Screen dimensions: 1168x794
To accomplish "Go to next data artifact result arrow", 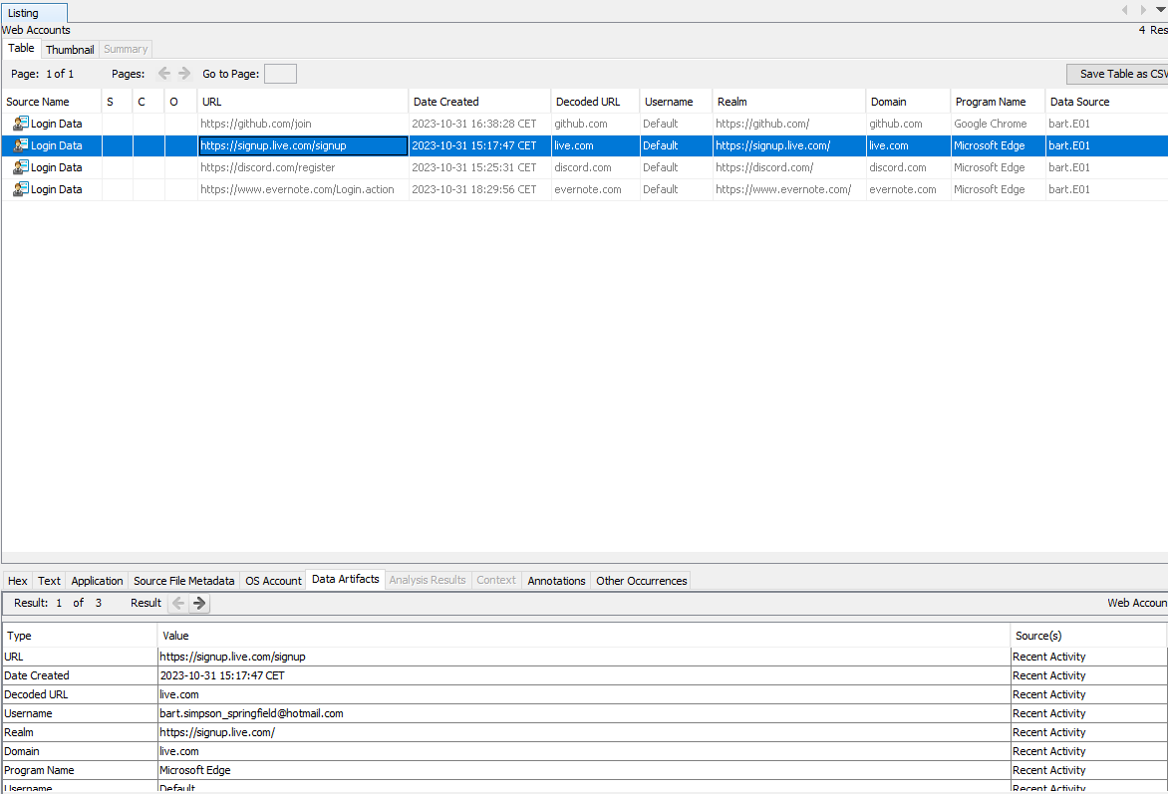I will click(199, 603).
